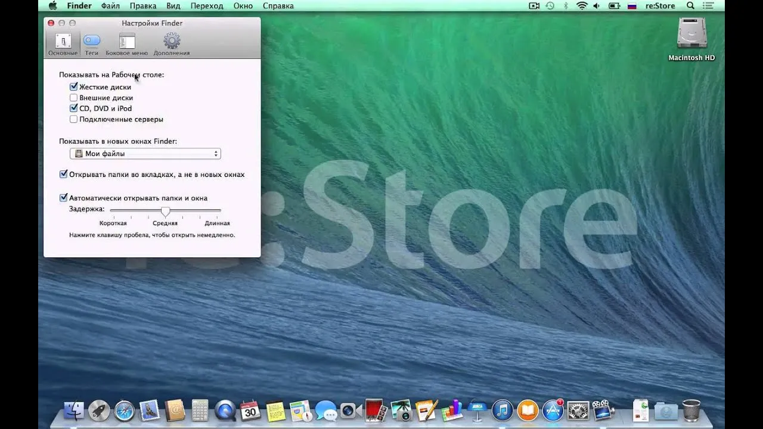Open iBooks from the Dock

tap(528, 410)
